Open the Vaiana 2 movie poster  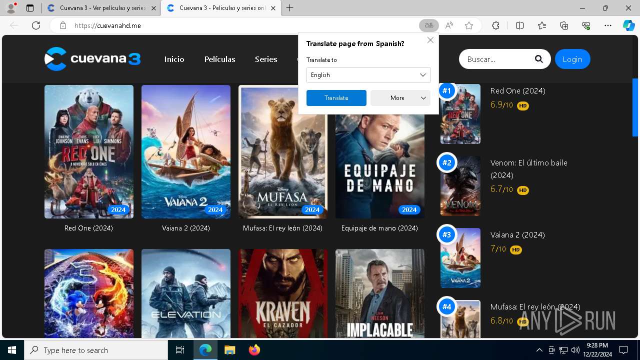(x=186, y=151)
